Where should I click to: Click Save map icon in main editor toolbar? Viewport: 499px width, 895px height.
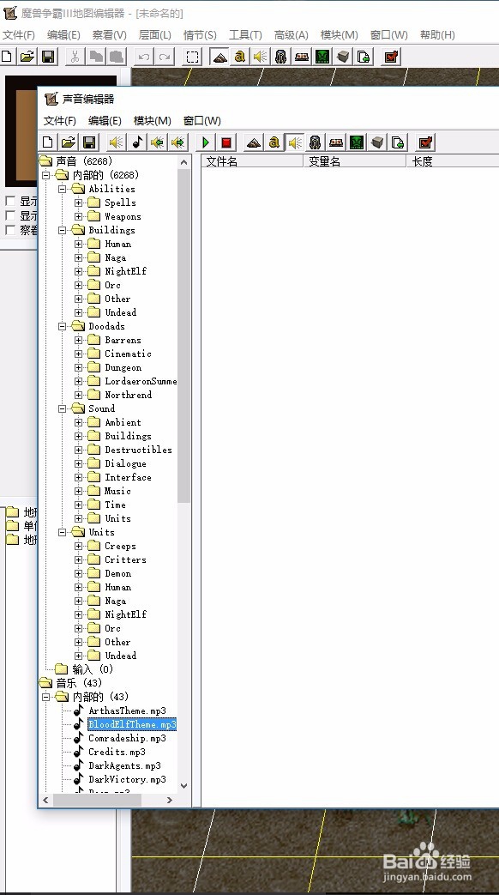pos(48,57)
